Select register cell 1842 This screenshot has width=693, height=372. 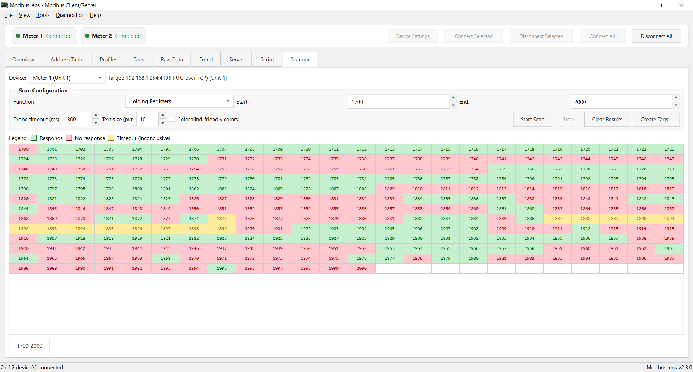pos(641,199)
